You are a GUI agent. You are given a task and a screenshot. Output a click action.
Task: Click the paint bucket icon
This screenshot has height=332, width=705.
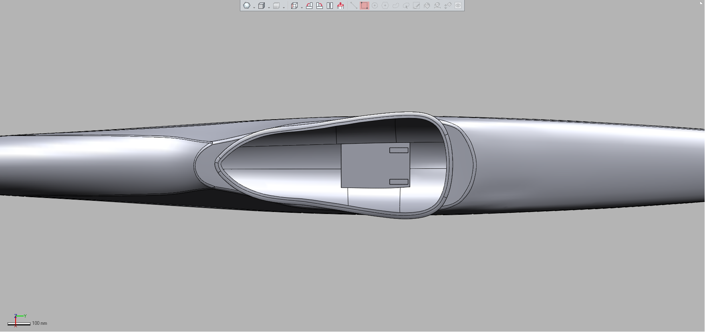427,6
